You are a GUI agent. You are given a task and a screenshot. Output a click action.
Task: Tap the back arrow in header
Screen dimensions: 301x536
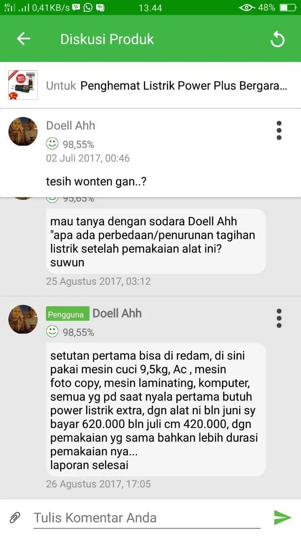[23, 39]
